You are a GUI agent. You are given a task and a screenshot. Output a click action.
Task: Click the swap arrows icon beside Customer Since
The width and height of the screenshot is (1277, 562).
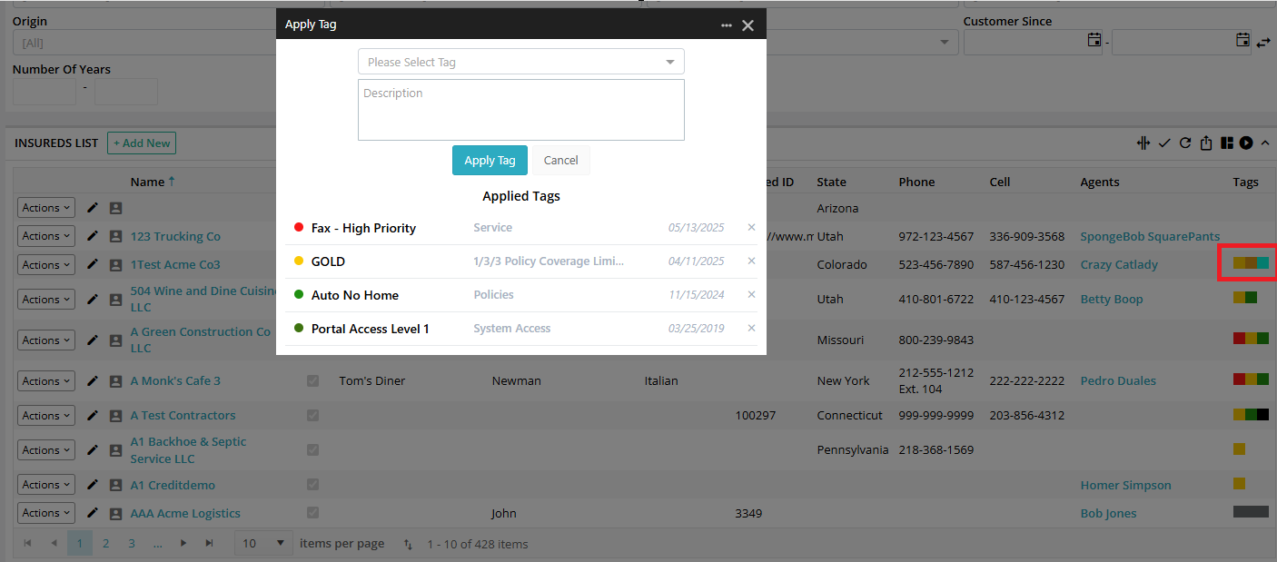coord(1263,42)
